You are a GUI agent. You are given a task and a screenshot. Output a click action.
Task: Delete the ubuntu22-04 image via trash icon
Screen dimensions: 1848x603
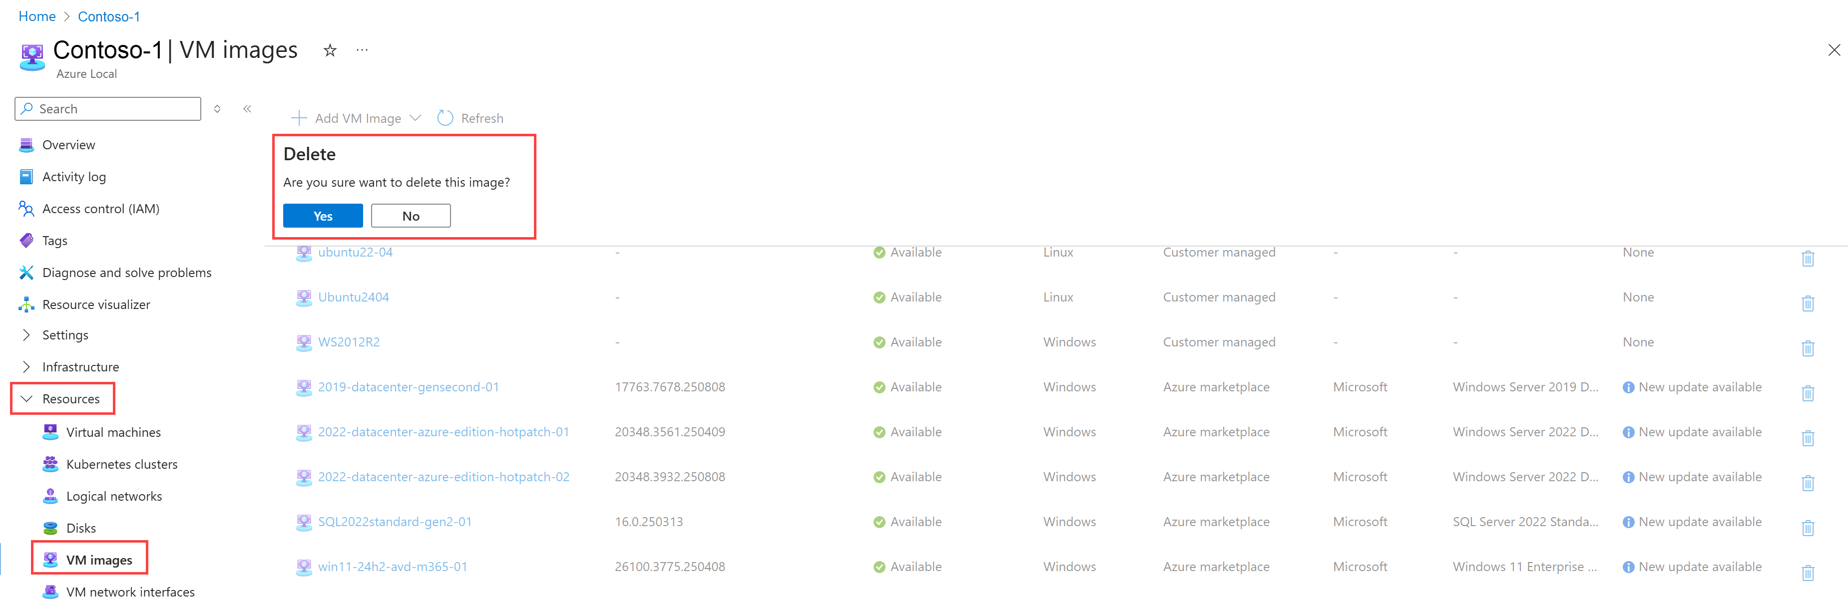[1808, 258]
